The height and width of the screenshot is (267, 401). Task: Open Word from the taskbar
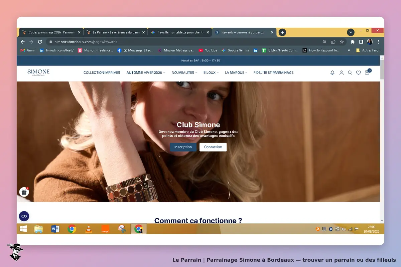click(55, 229)
